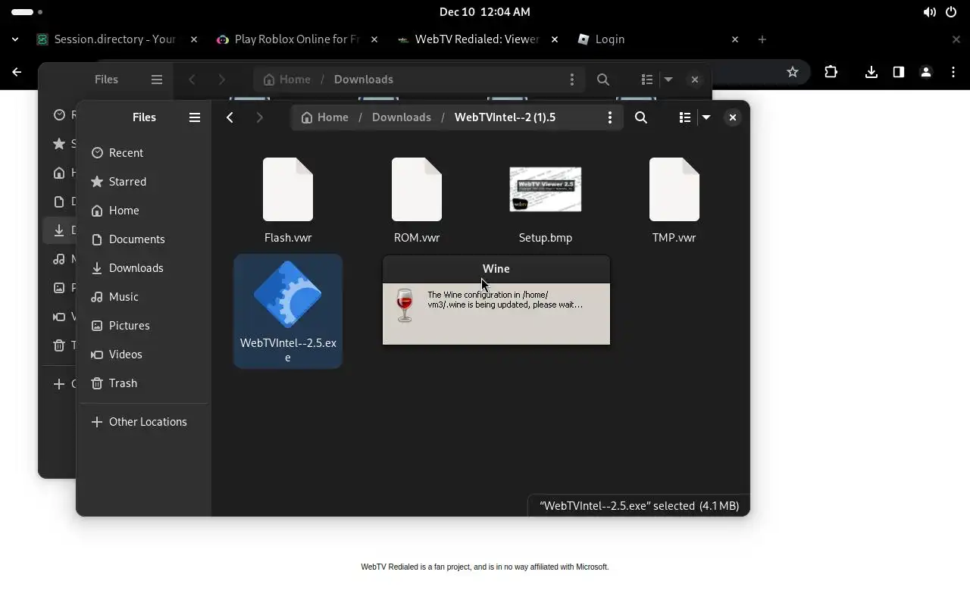Switch to Play Roblox Online browser tab

click(x=289, y=39)
